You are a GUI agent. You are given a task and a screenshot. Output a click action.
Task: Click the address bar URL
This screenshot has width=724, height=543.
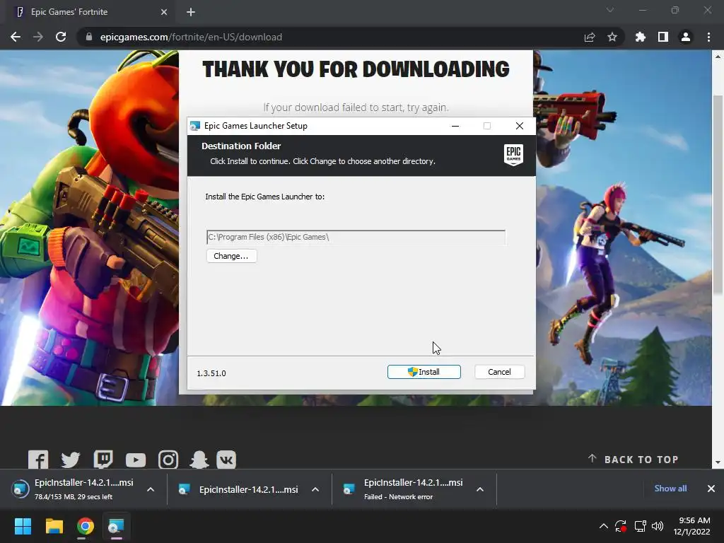click(x=191, y=37)
